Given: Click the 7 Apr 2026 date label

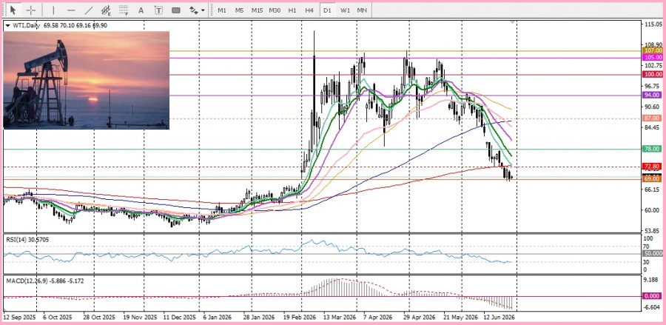Looking at the screenshot, I should (x=379, y=318).
